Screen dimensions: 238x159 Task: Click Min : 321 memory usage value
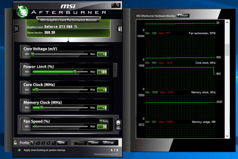point(151,122)
